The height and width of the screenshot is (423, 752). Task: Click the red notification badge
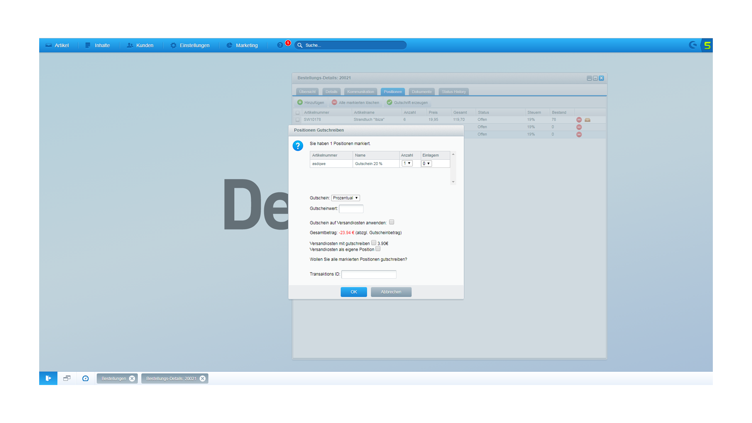coord(288,43)
